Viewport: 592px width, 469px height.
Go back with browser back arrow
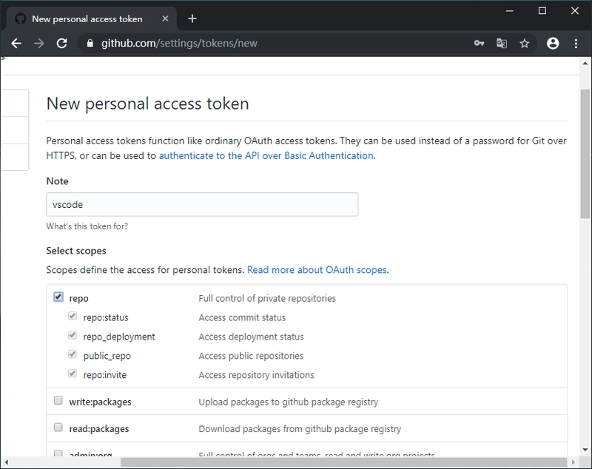(x=16, y=44)
